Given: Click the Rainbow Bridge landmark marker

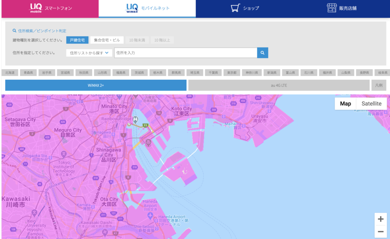Looking at the screenshot, I should tap(135, 119).
